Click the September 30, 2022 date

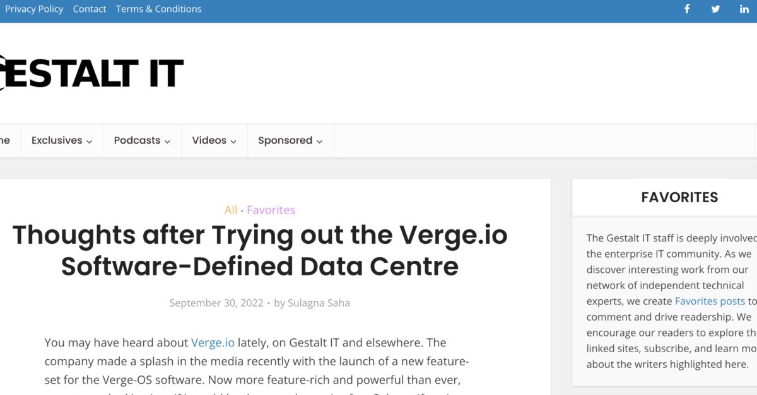point(216,302)
